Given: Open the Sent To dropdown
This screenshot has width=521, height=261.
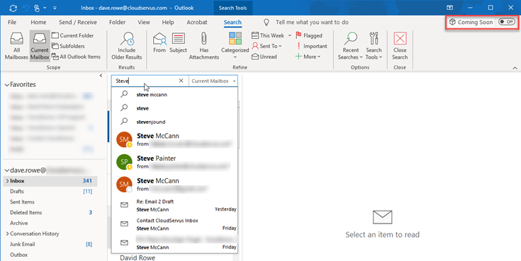Looking at the screenshot, I should click(267, 46).
